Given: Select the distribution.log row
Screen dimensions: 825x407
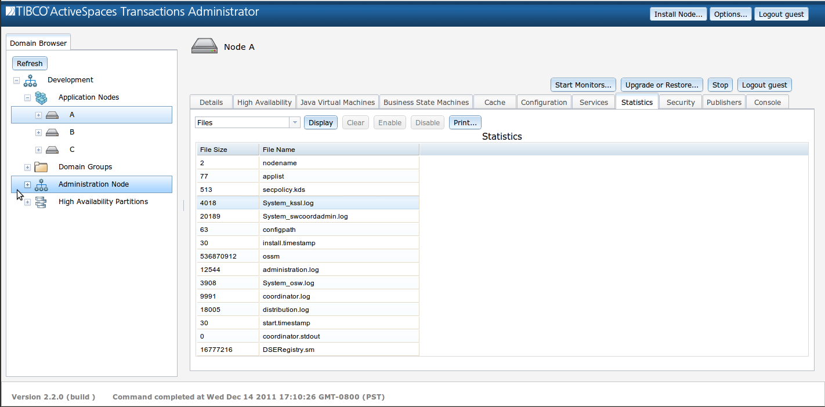Looking at the screenshot, I should [x=307, y=310].
